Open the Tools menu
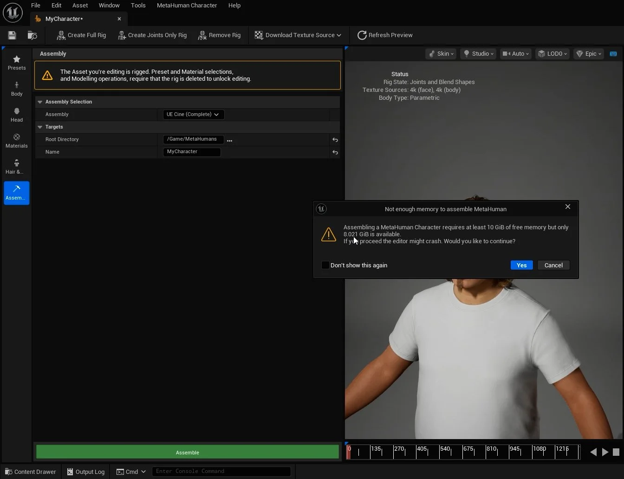The image size is (624, 479). coord(138,5)
